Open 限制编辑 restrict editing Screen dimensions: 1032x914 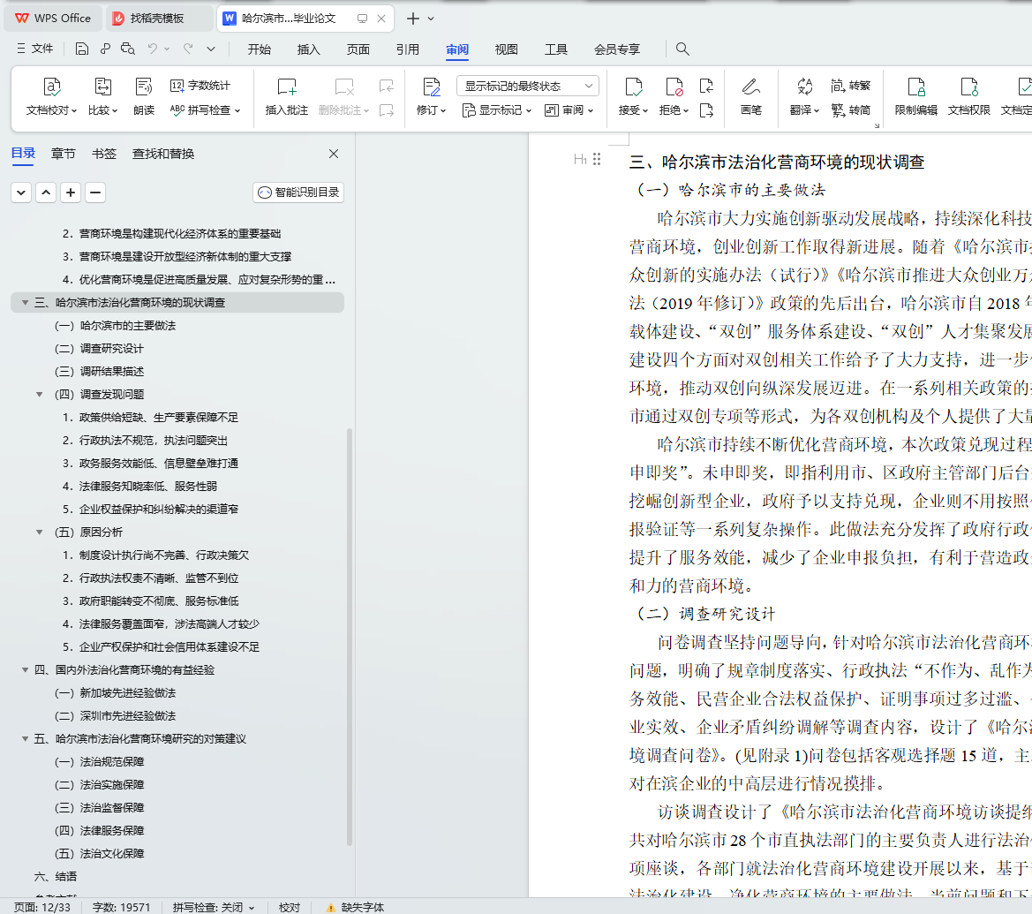[915, 97]
